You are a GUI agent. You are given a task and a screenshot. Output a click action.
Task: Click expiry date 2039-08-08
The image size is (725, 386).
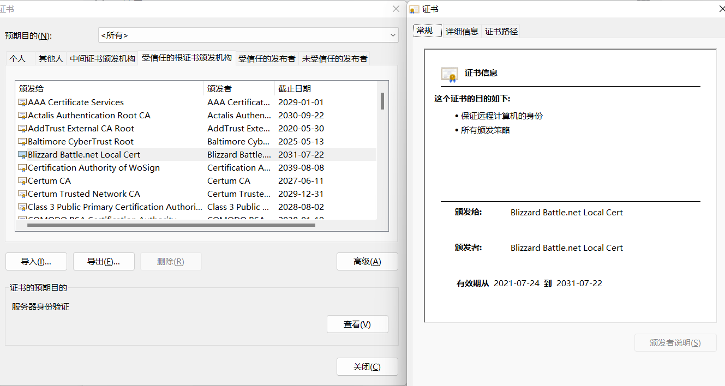(301, 168)
